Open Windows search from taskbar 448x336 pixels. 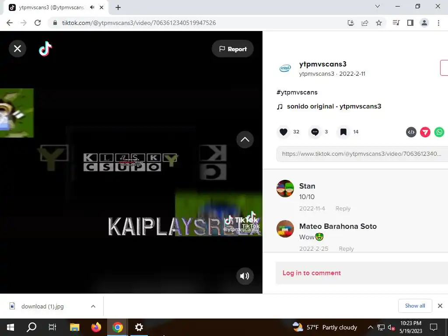coord(31,327)
